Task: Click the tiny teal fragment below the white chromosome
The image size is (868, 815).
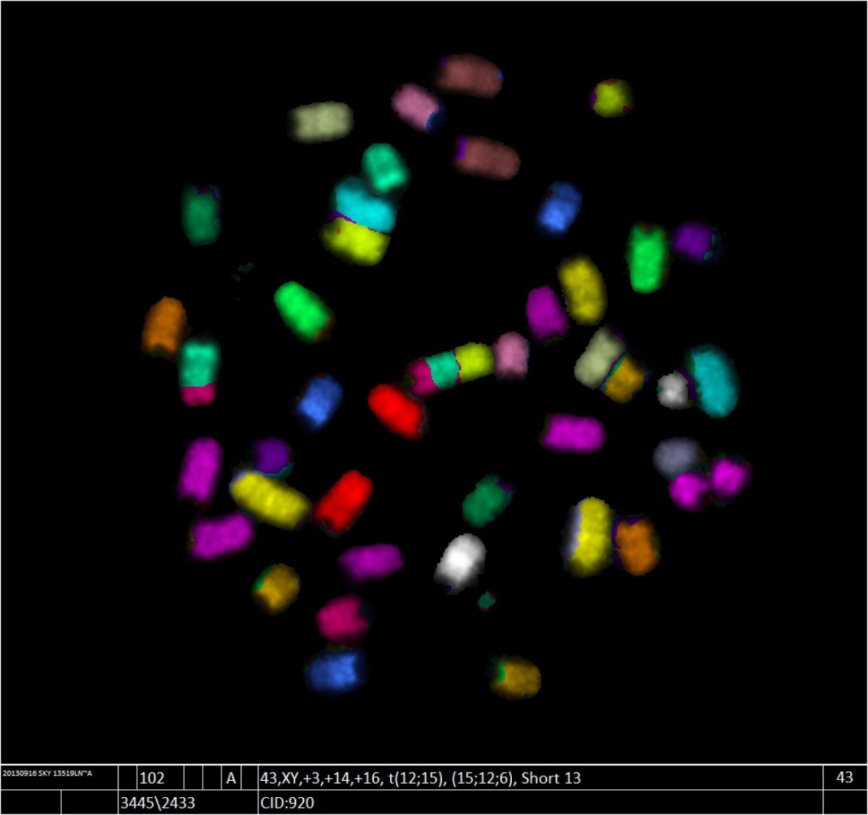Action: [x=488, y=599]
